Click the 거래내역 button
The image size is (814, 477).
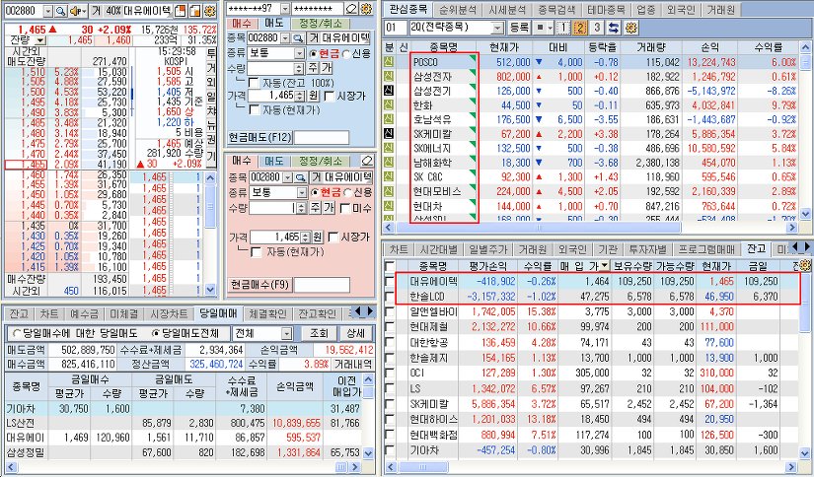353,364
